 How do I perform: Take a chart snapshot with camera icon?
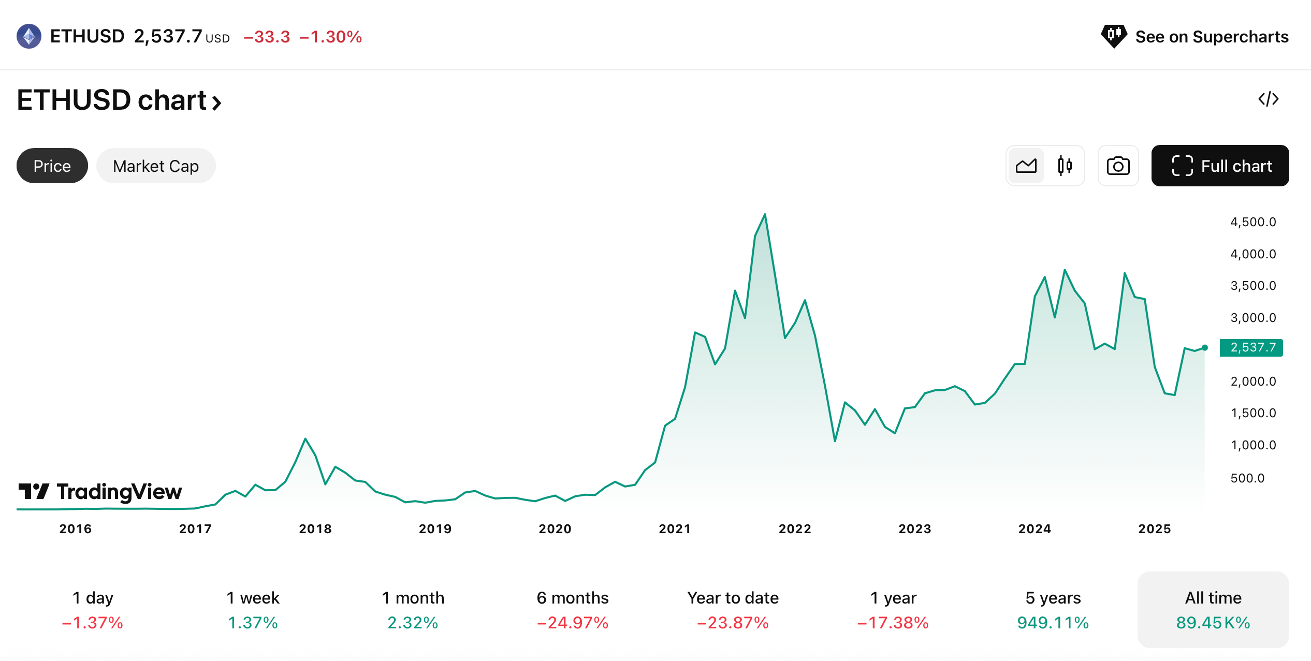(1118, 166)
